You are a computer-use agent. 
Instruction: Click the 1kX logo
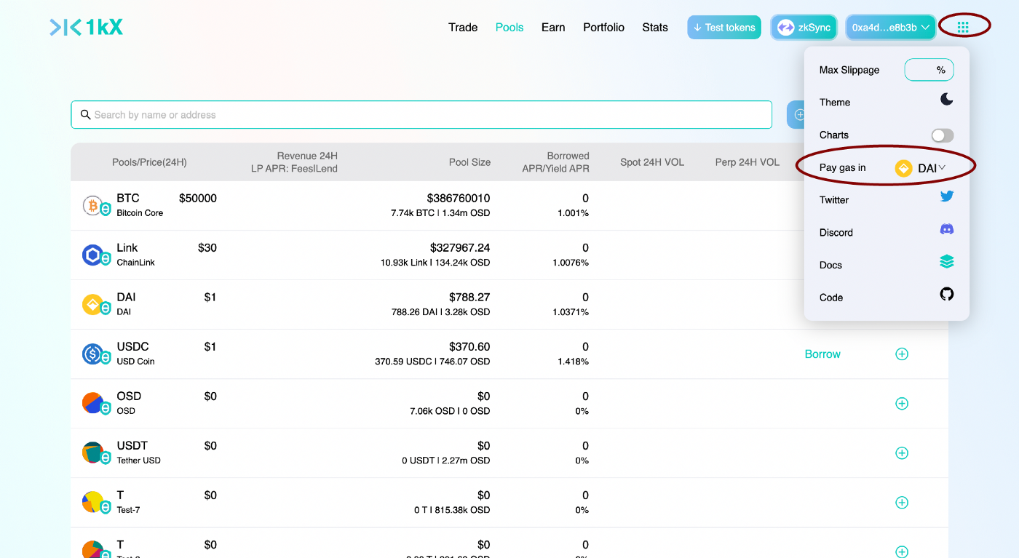point(86,28)
